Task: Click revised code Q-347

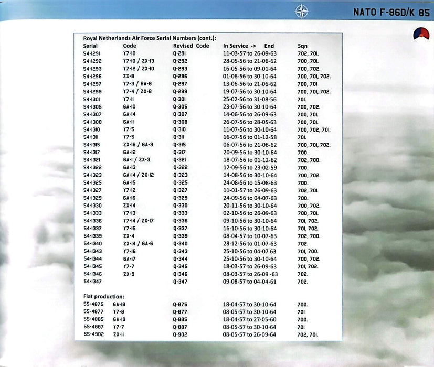Action: tap(180, 282)
